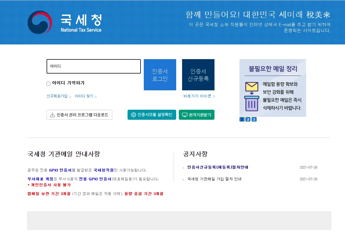Screen dimensions: 345x243
Task: Click the 인증서 신규등록 button
Action: tap(198, 75)
